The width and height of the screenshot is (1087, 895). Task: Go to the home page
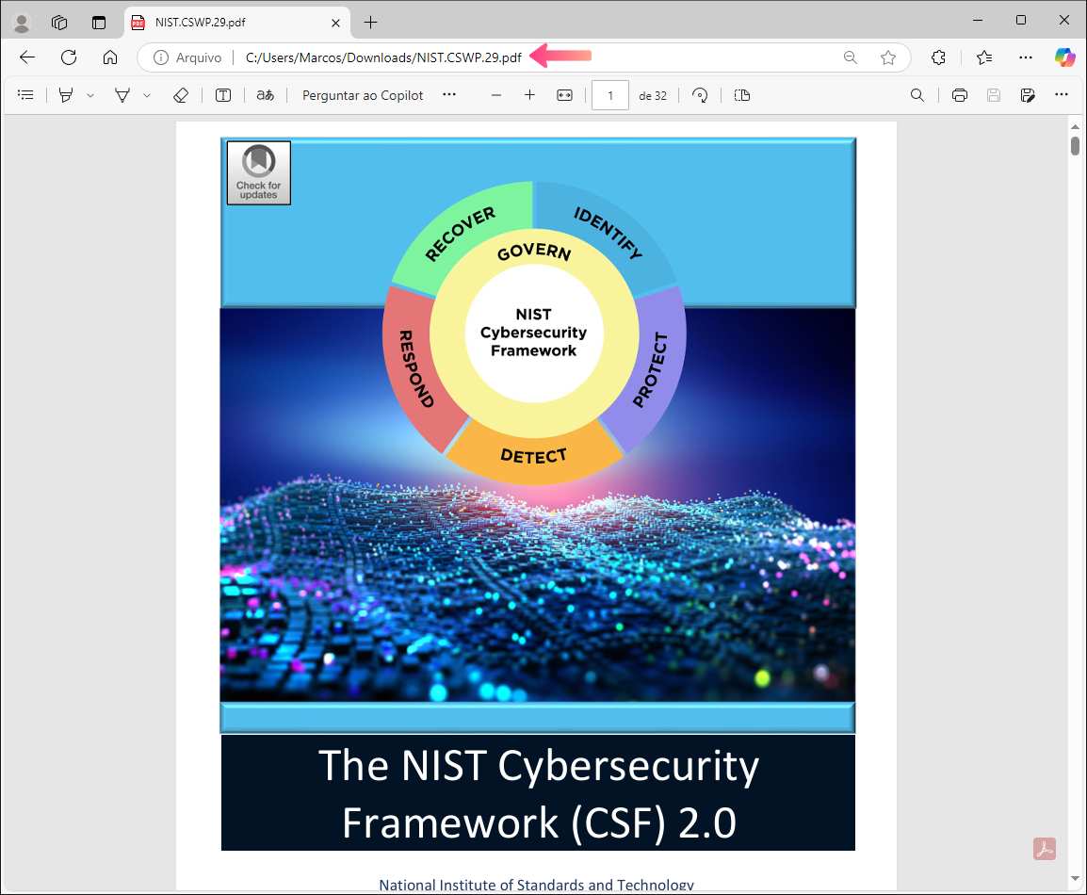point(110,57)
